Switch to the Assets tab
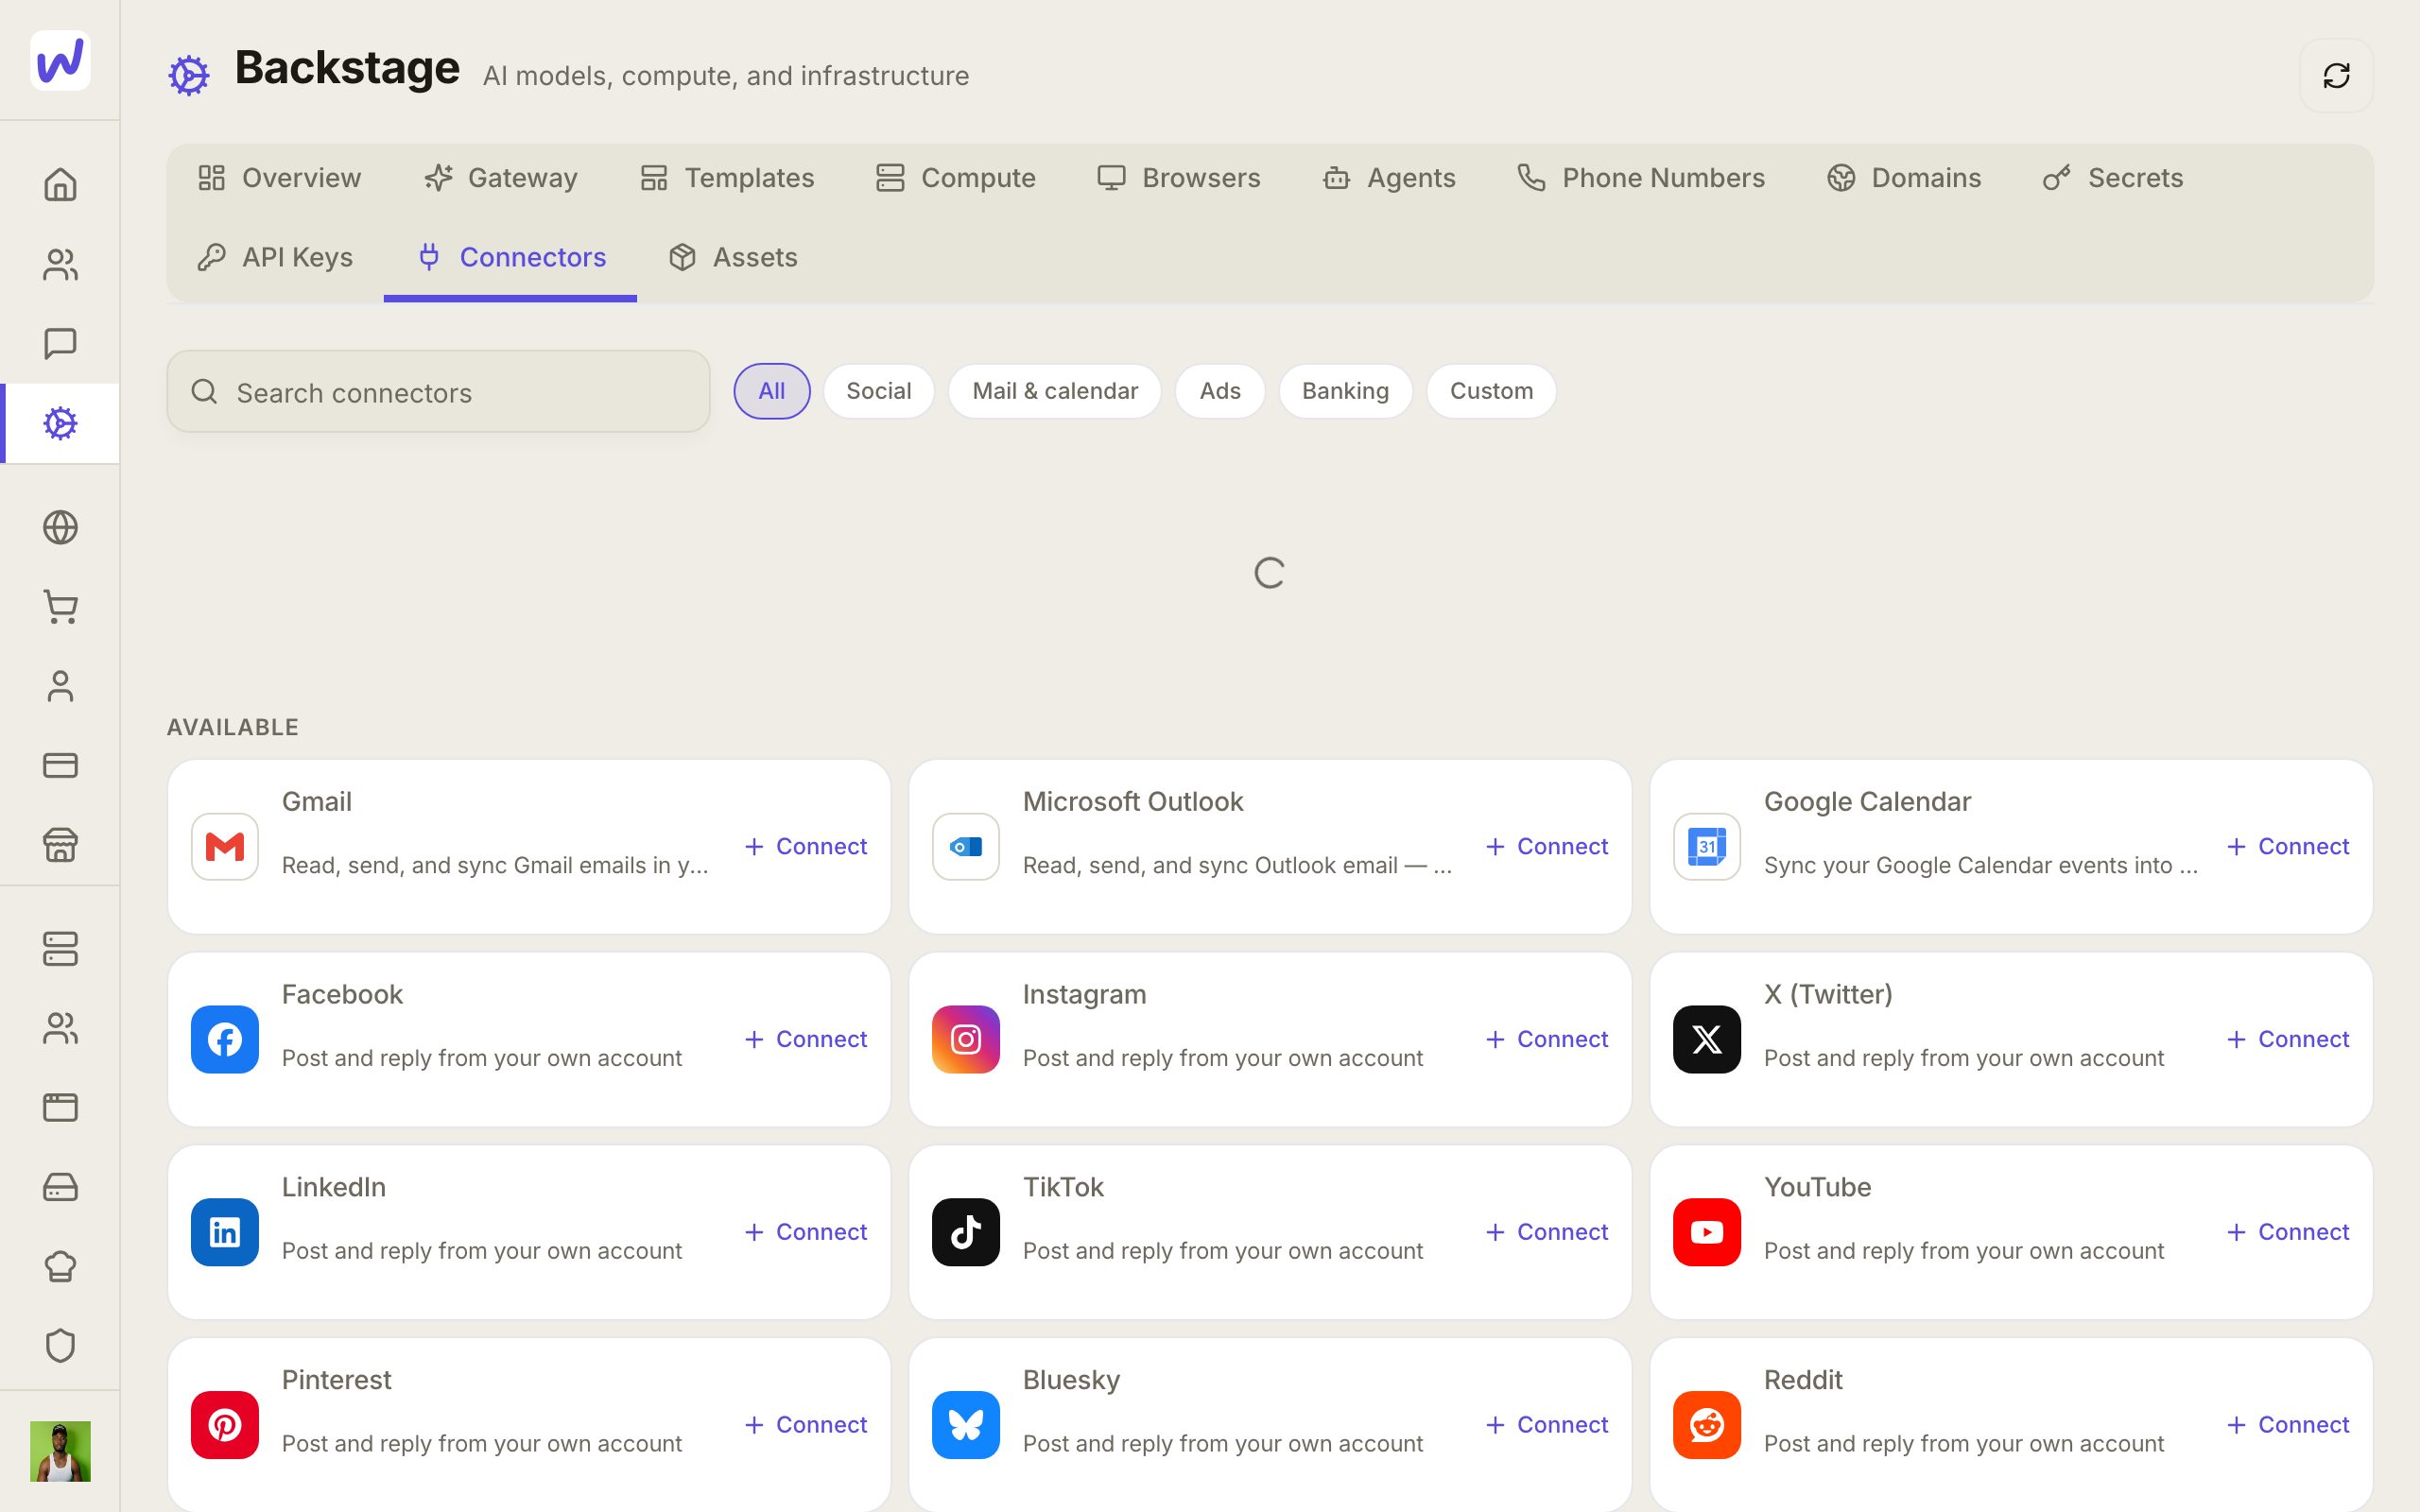Screen dimensions: 2420x1512 tap(733, 257)
